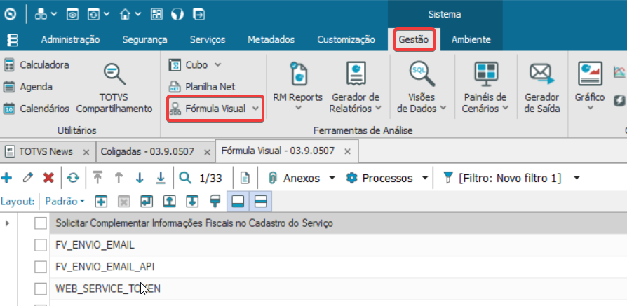Expand the Cubo dropdown arrow
627x306 pixels.
pos(217,64)
